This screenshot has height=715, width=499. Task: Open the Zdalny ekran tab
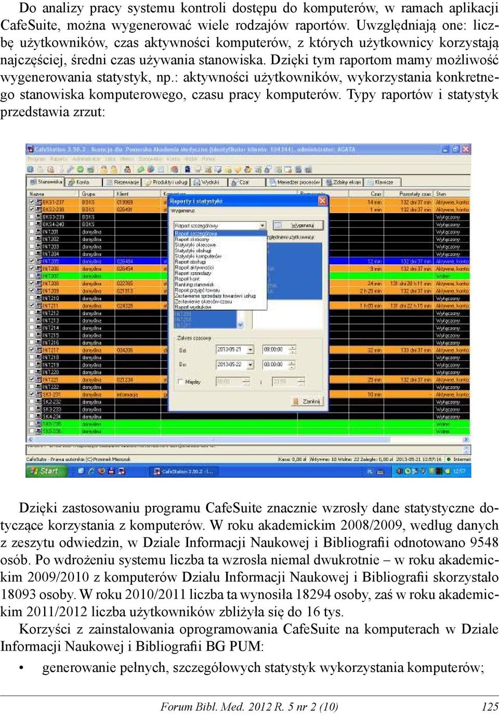[343, 182]
